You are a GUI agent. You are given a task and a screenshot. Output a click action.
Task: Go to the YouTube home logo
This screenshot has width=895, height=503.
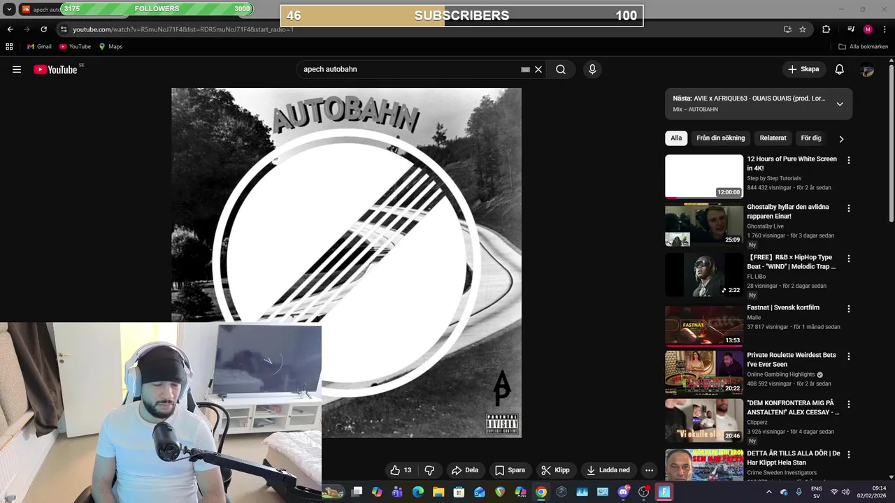pyautogui.click(x=55, y=69)
